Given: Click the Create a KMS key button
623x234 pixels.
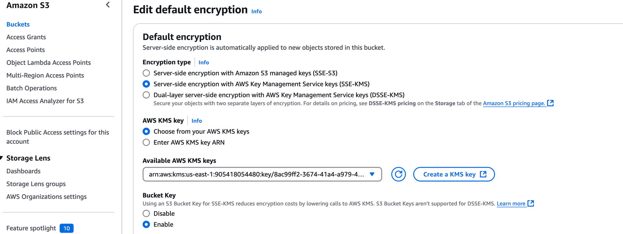Looking at the screenshot, I should coord(454,174).
